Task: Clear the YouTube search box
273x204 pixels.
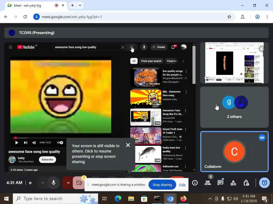Action: coord(123,47)
